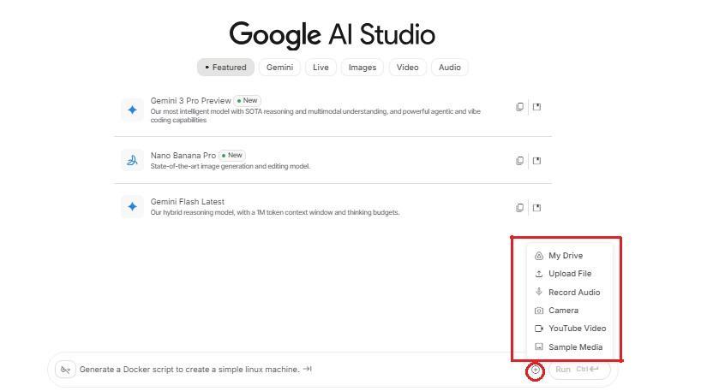Click the copy icon for Gemini Flash Latest
Image resolution: width=725 pixels, height=391 pixels.
519,207
